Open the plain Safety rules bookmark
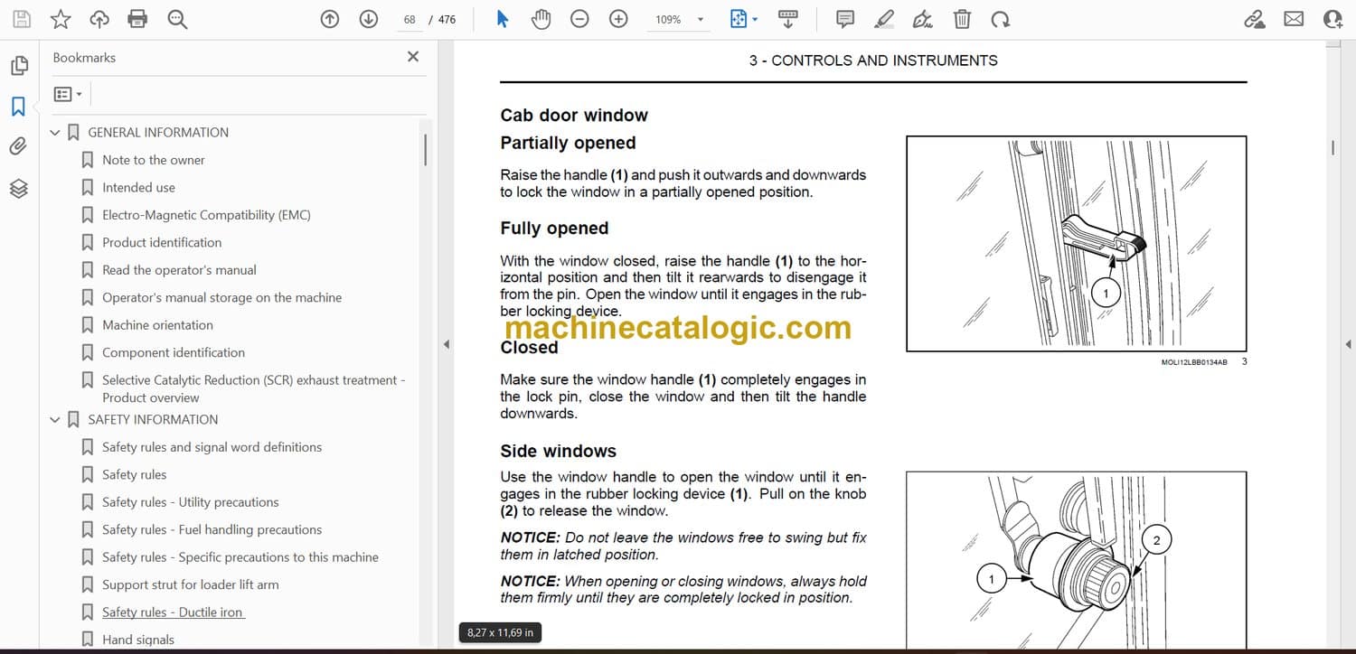The image size is (1356, 654). (x=135, y=474)
